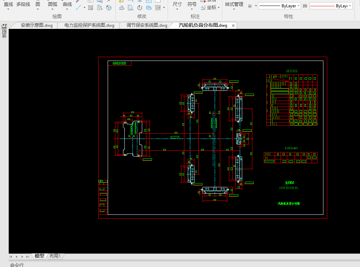Image resolution: width=360 pixels, height=267 pixels.
Task: Select the drawing number text in top-left frame
Action: (x=120, y=63)
